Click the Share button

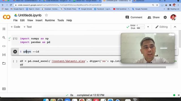coord(154,17)
